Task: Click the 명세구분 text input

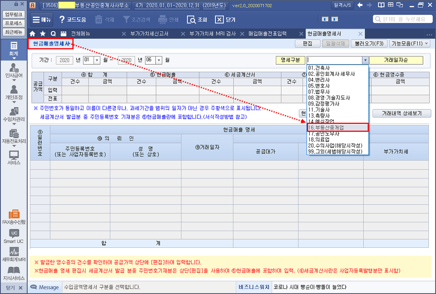Action: (x=334, y=60)
